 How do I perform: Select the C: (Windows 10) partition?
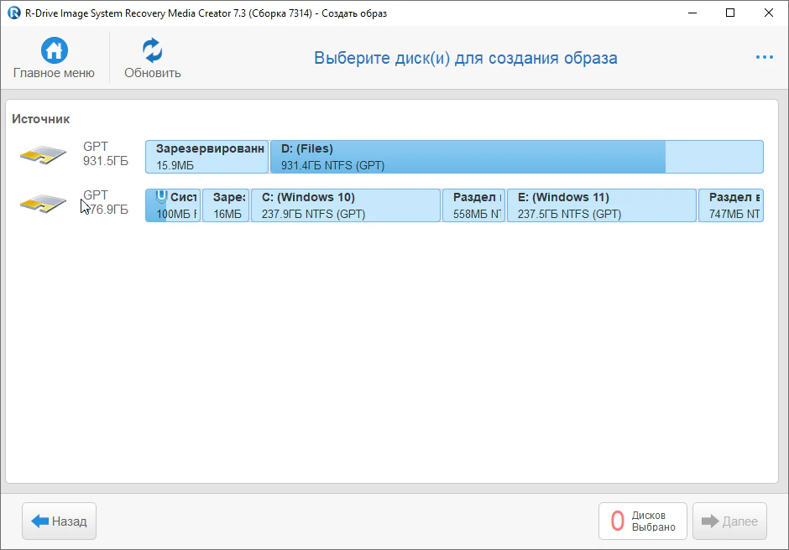click(x=346, y=205)
